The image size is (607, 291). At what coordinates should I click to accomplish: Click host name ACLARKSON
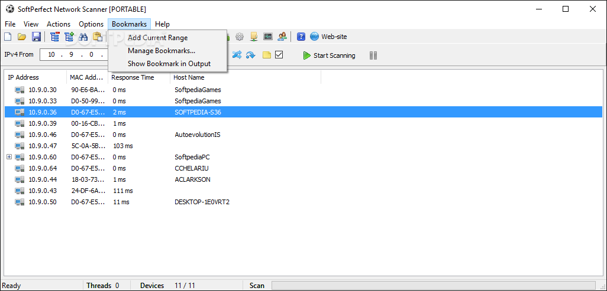[192, 179]
